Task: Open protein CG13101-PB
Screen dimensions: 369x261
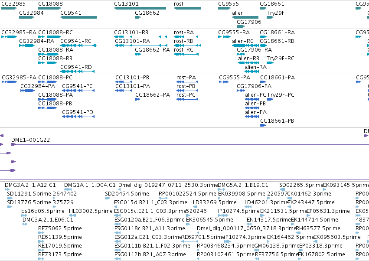Action: tap(132, 78)
